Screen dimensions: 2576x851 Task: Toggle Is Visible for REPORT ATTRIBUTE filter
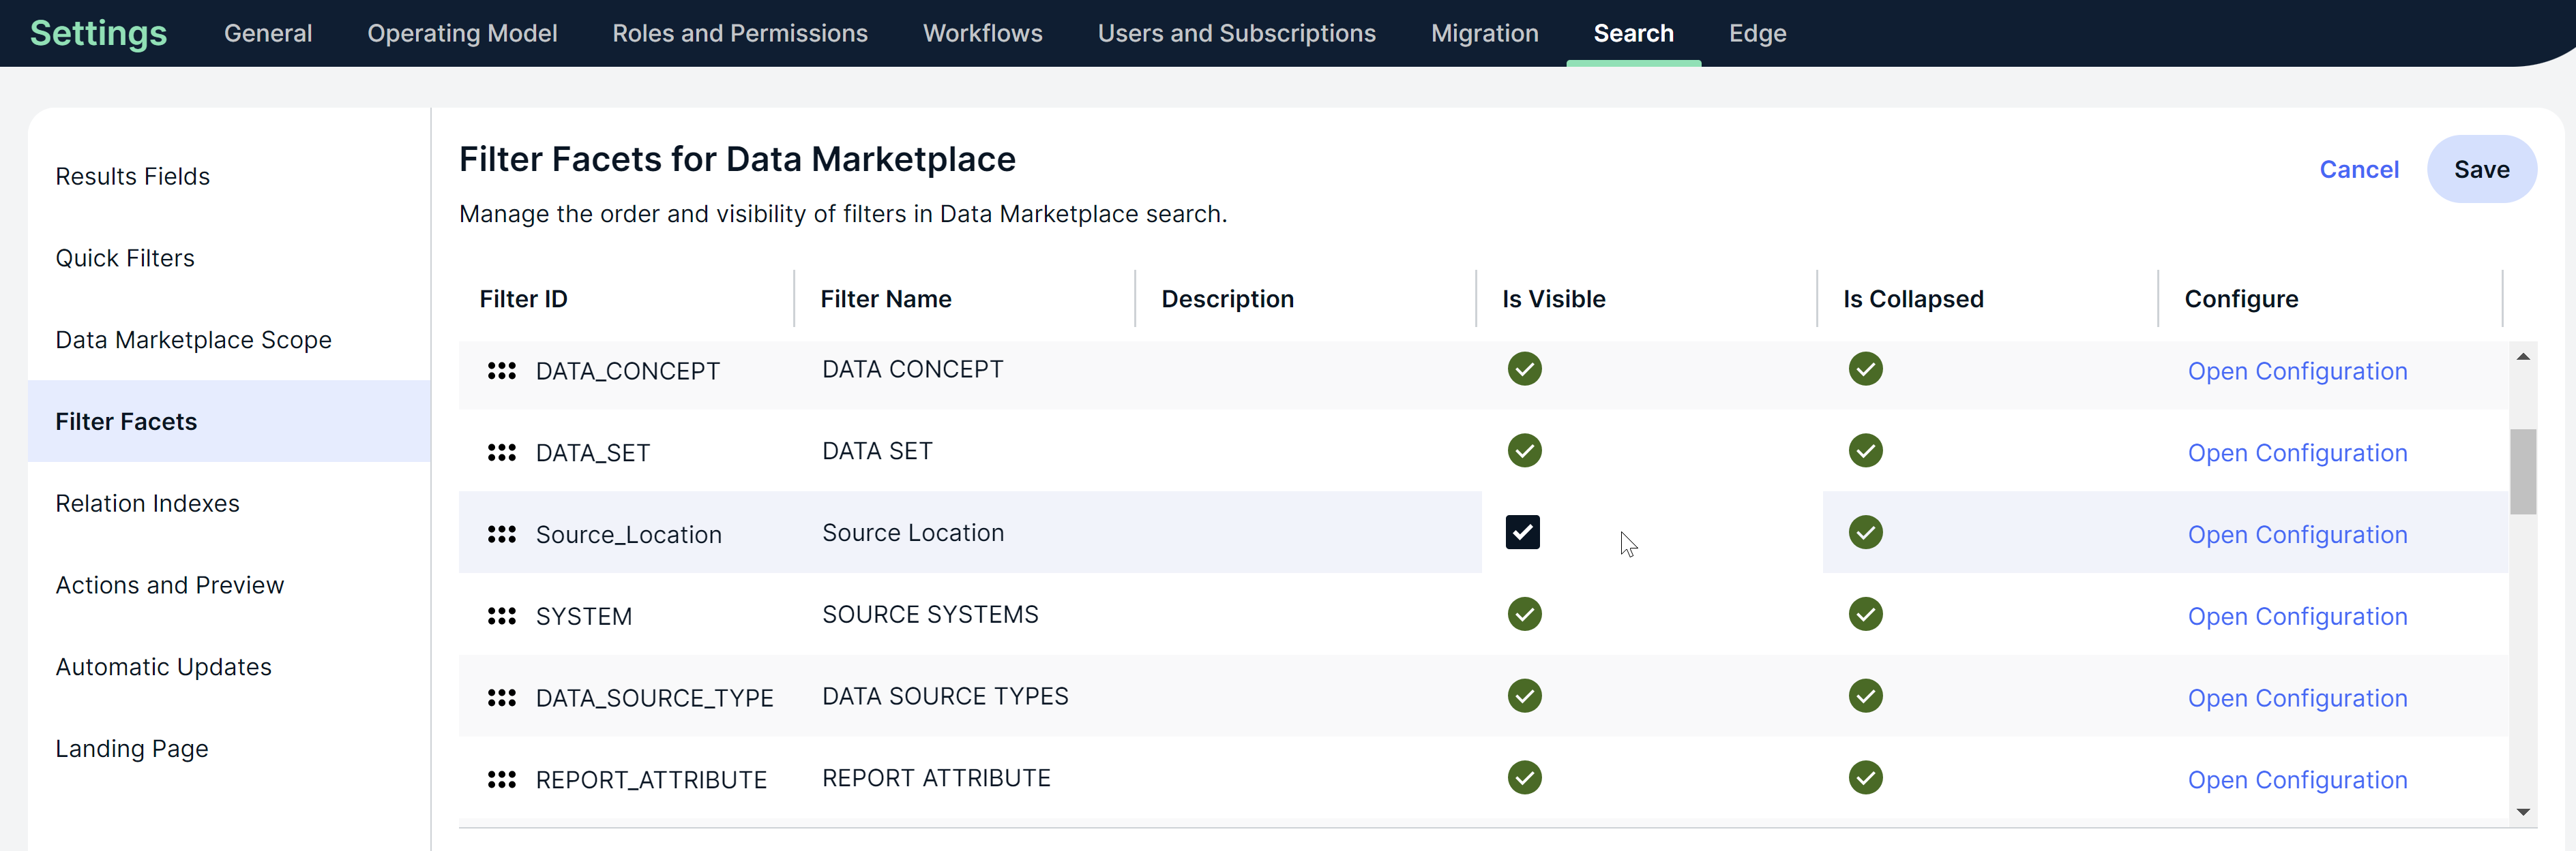(x=1524, y=777)
